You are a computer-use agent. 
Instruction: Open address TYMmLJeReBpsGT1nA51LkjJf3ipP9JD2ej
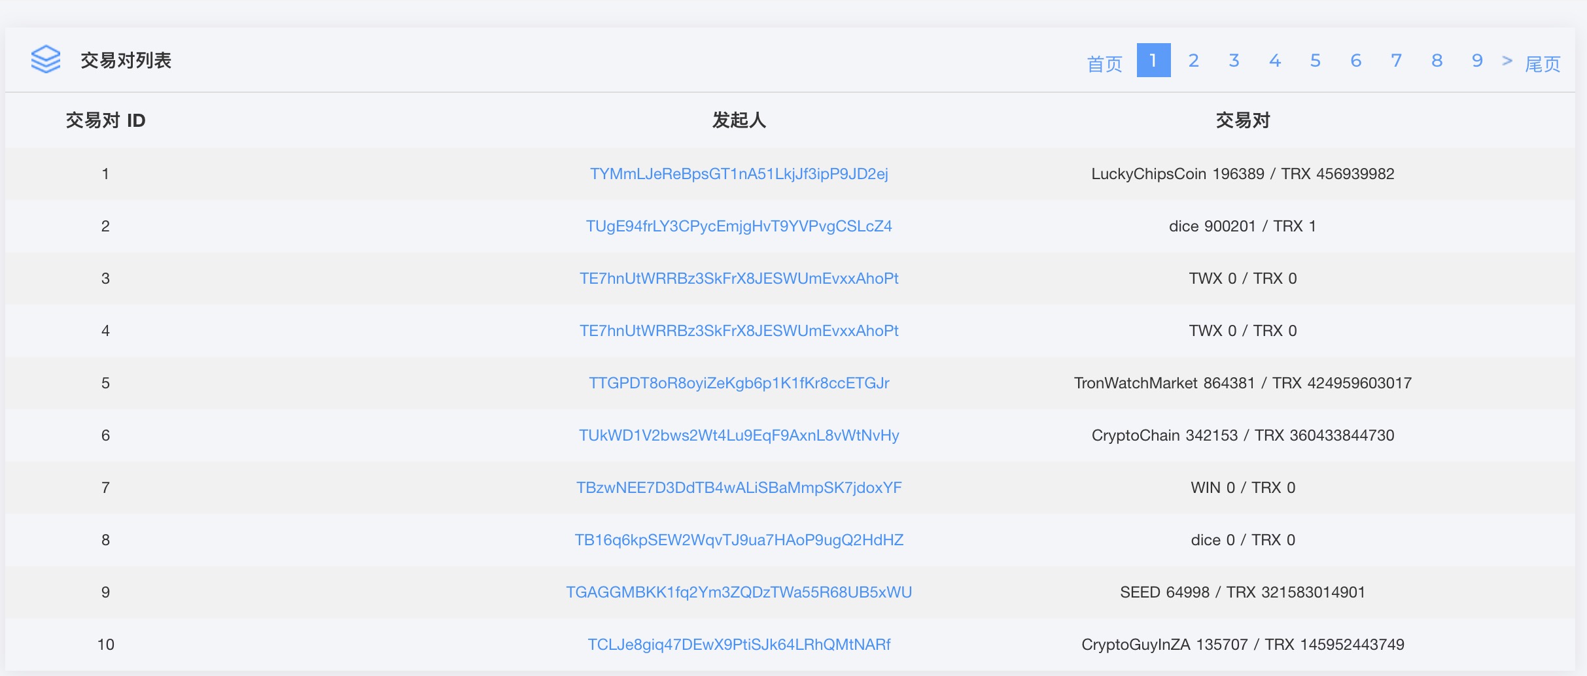(739, 174)
